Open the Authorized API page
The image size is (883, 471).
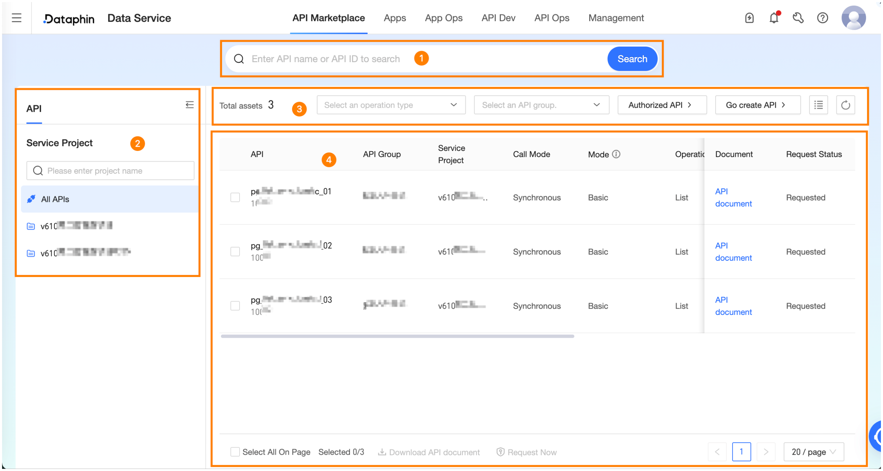pos(662,105)
